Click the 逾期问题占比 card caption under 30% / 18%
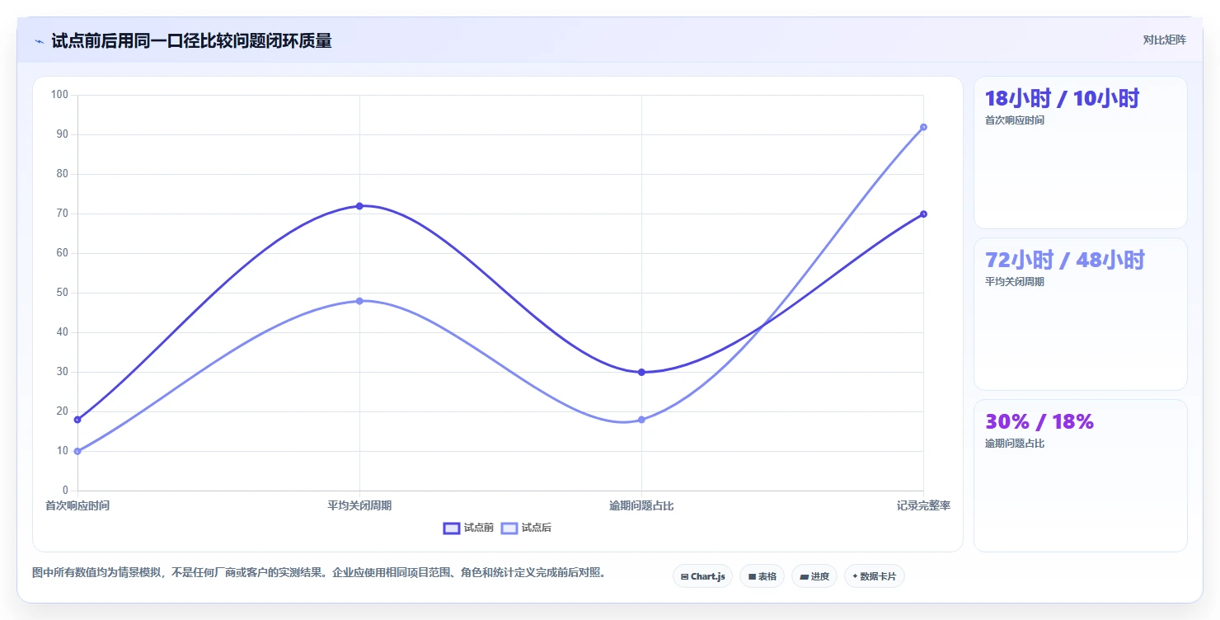Screen dimensions: 1220x620 point(1015,444)
